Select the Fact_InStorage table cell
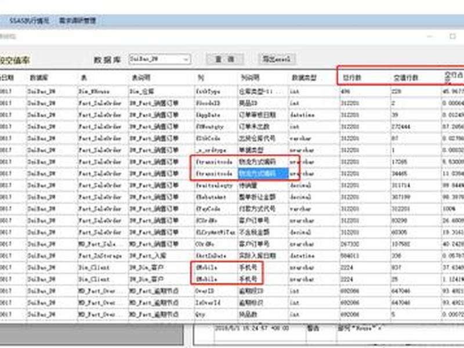 [103, 256]
